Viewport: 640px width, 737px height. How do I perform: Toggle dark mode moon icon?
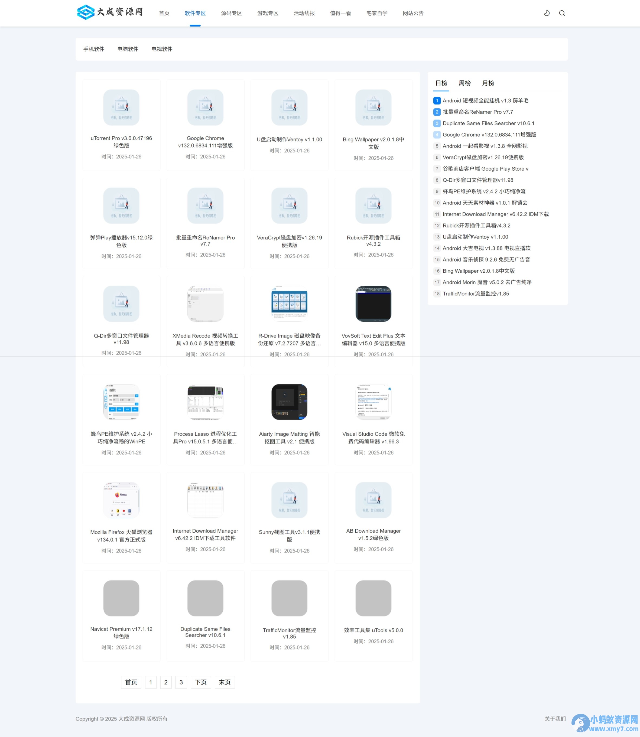click(547, 13)
